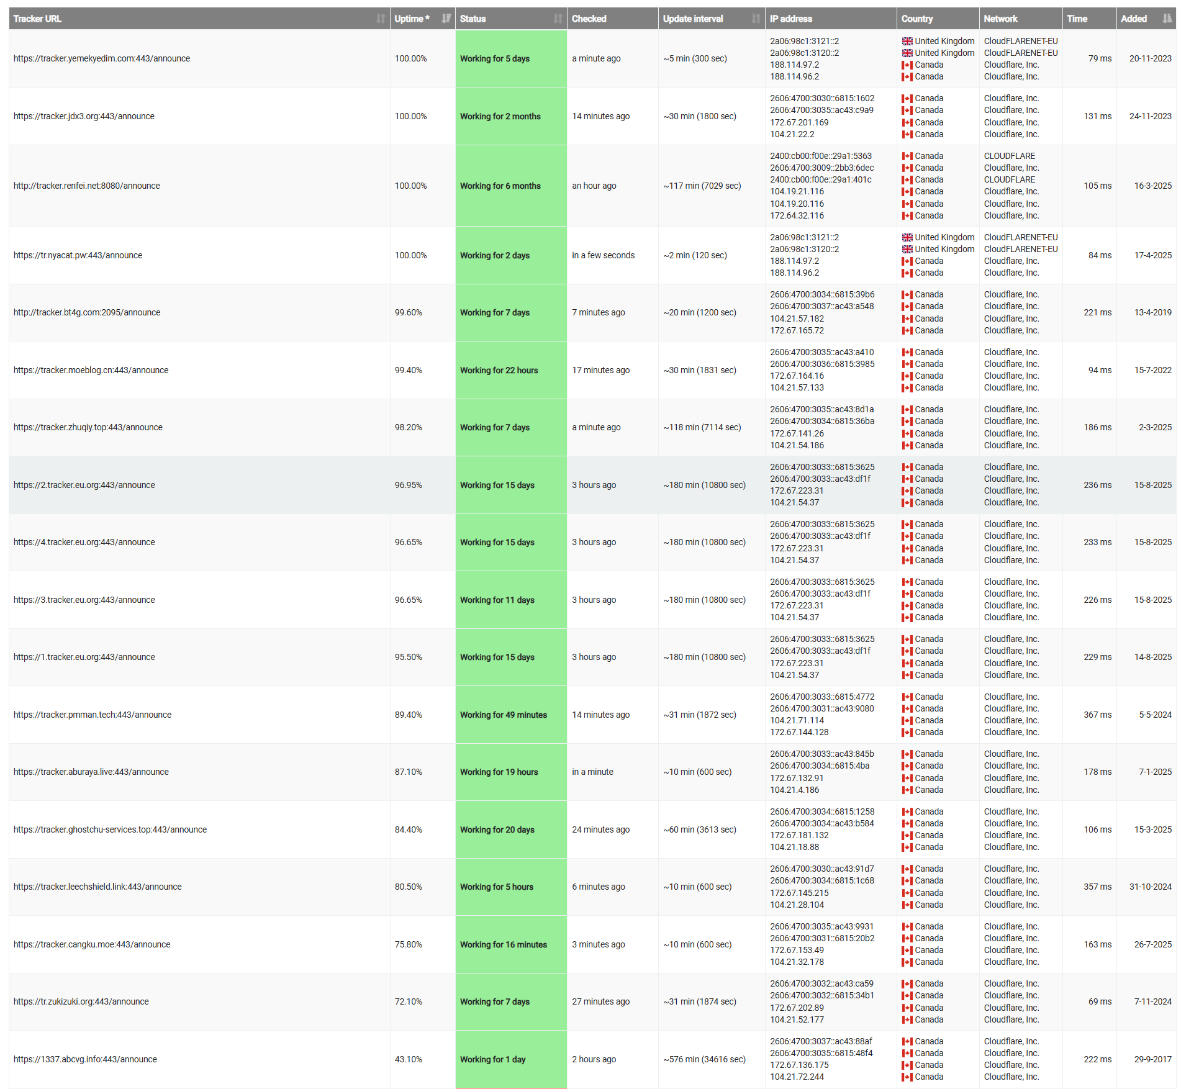The image size is (1181, 1089).
Task: Select the IP address column header
Action: [790, 19]
